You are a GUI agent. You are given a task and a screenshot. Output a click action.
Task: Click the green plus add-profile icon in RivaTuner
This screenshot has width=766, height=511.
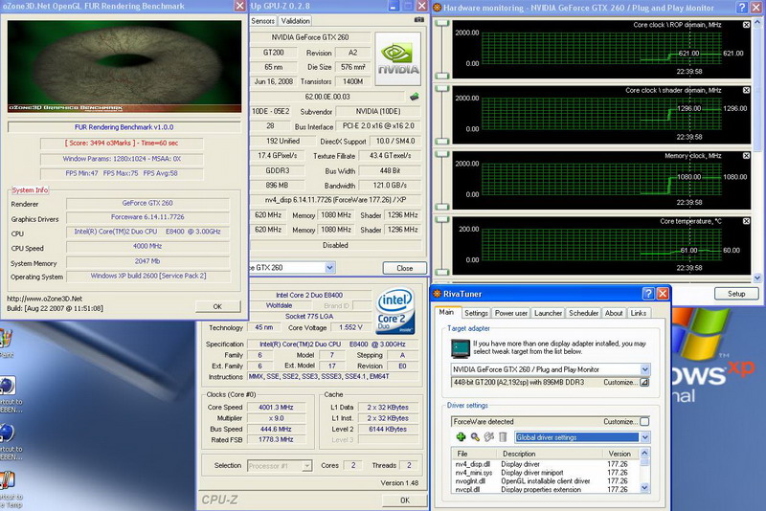[461, 436]
